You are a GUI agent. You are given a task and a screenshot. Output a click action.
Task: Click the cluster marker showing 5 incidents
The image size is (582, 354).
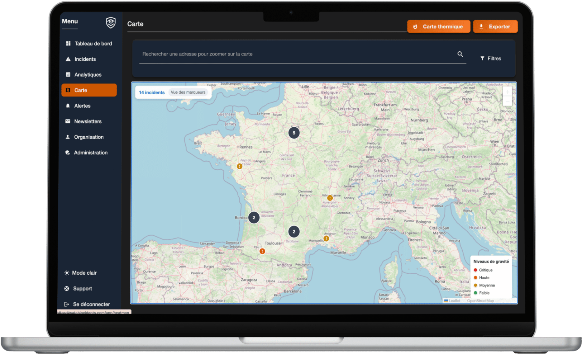click(294, 133)
